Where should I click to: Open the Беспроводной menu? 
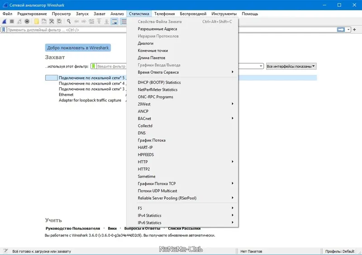193,14
